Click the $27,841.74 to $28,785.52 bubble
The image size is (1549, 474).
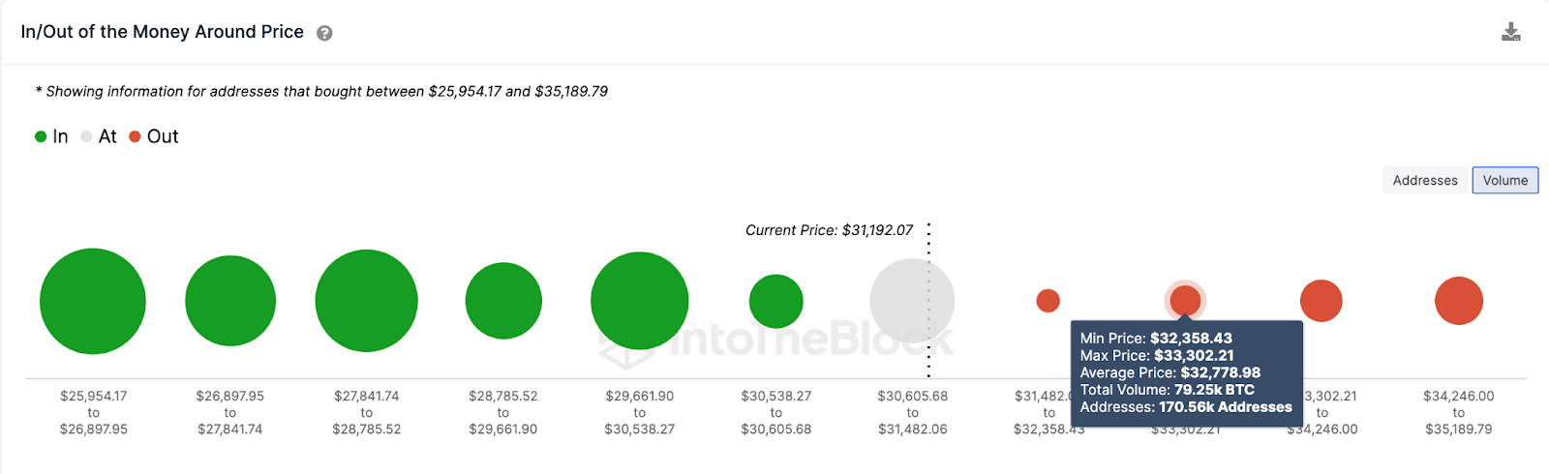(x=366, y=301)
